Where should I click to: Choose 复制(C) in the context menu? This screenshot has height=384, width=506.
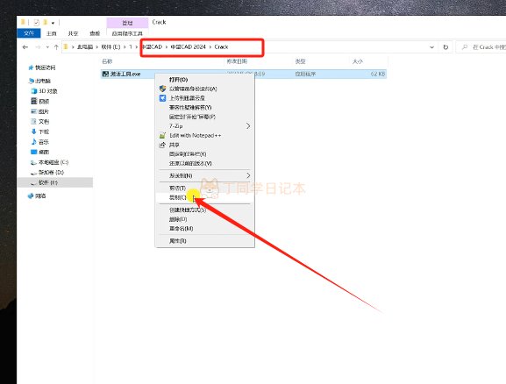pos(177,197)
